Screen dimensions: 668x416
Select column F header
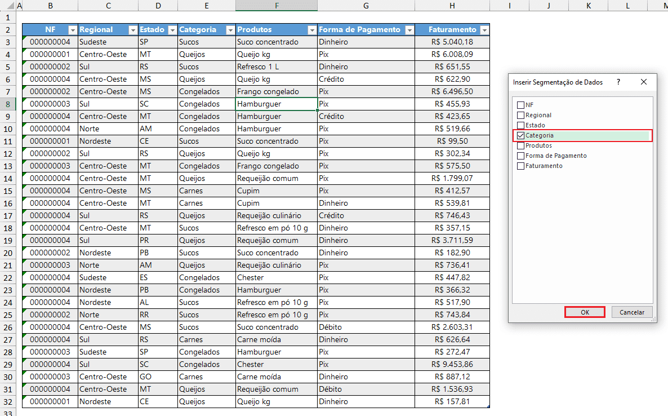[x=276, y=5]
